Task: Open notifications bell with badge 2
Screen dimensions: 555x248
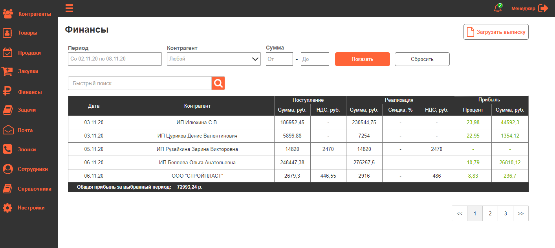Action: pos(498,8)
